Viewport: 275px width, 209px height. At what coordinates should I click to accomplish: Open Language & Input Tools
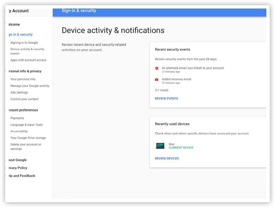pos(27,125)
